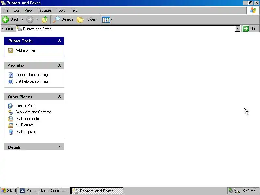
Task: Go to Control Panel link
Action: [x=26, y=106]
